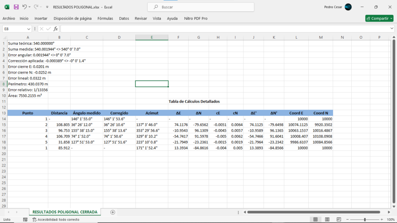Select Normal view button in status bar

click(316, 220)
